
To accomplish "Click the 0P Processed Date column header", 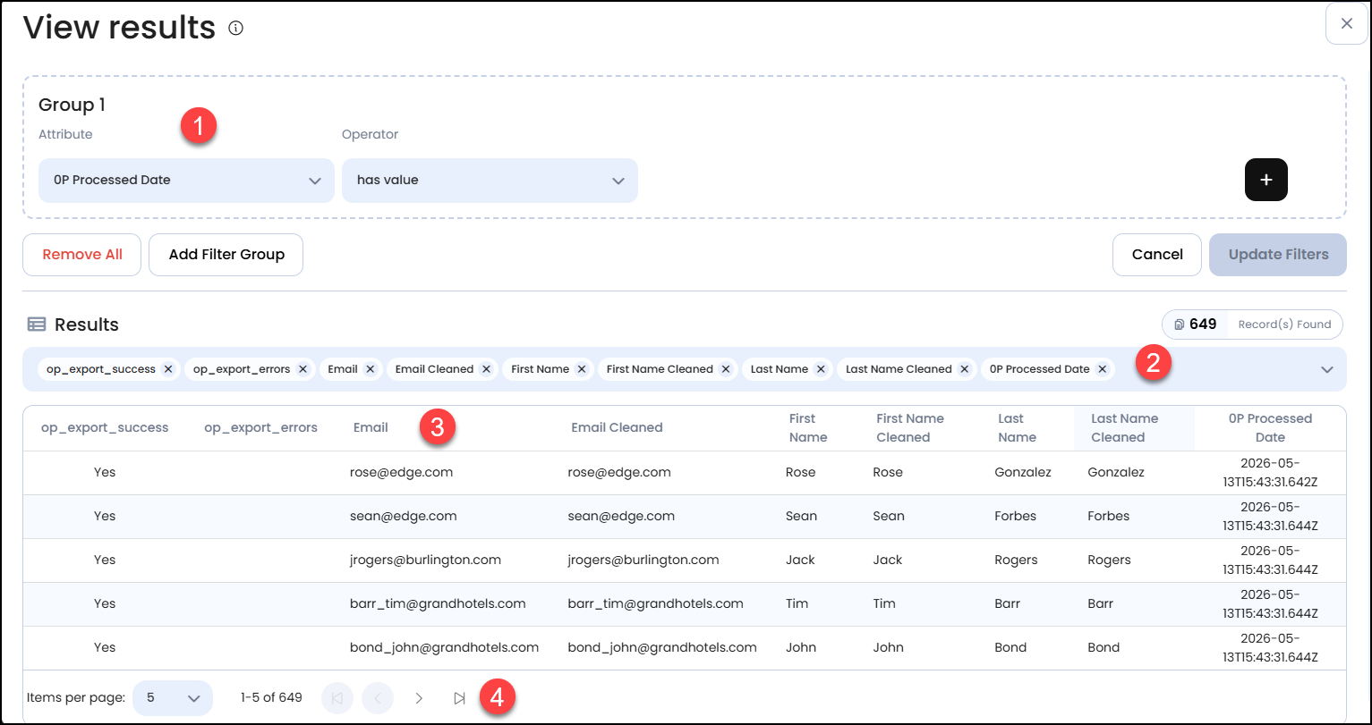I will coord(1270,428).
